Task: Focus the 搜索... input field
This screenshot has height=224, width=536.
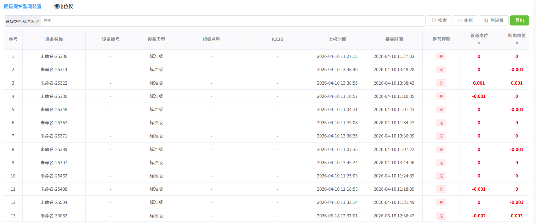Action: [233, 21]
